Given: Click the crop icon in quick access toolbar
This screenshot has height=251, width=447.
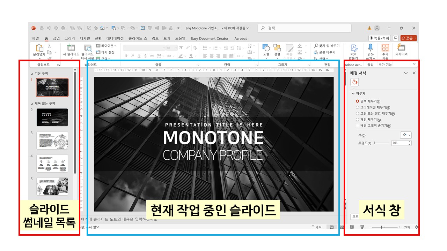Looking at the screenshot, I should pyautogui.click(x=89, y=28).
